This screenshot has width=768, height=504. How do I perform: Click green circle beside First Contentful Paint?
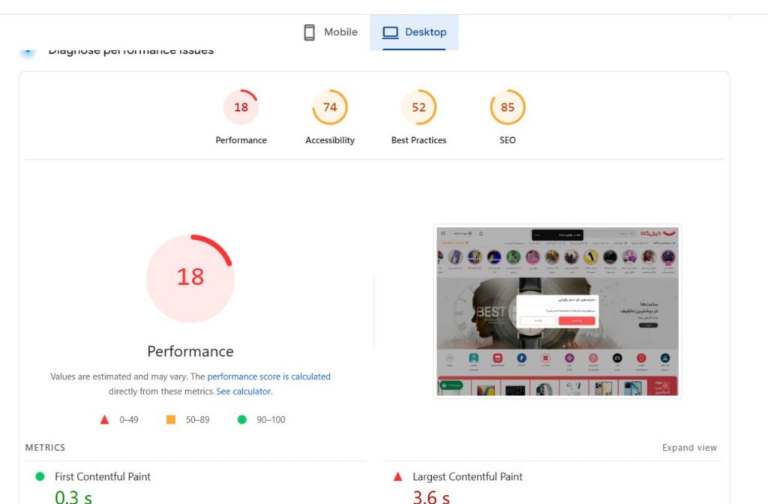point(40,476)
